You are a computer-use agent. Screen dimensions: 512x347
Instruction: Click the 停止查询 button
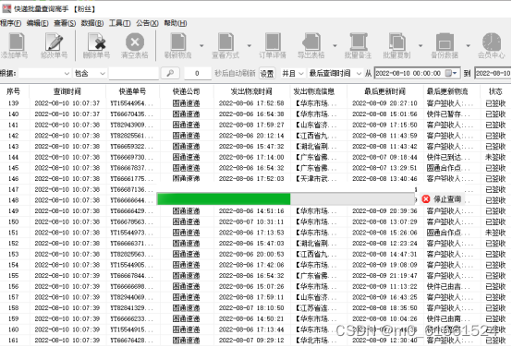pyautogui.click(x=443, y=199)
